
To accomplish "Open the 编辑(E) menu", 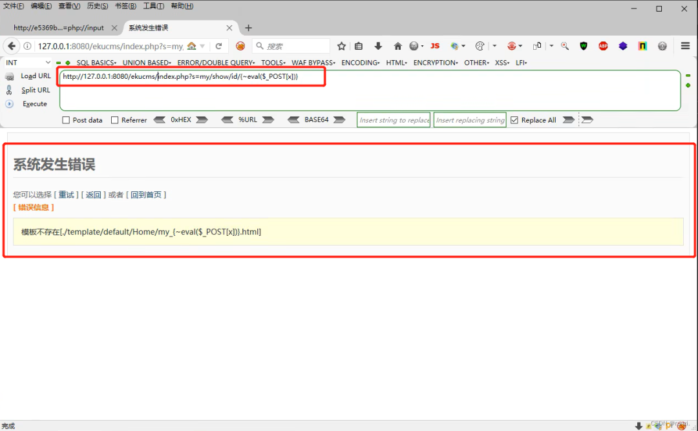I will pyautogui.click(x=41, y=6).
